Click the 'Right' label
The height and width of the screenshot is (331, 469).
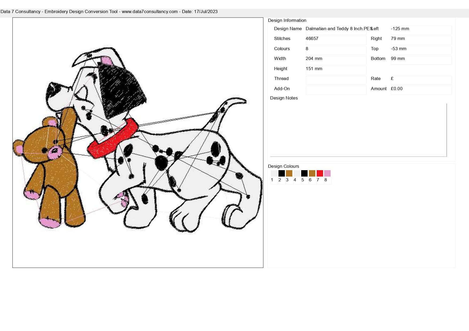coord(376,38)
